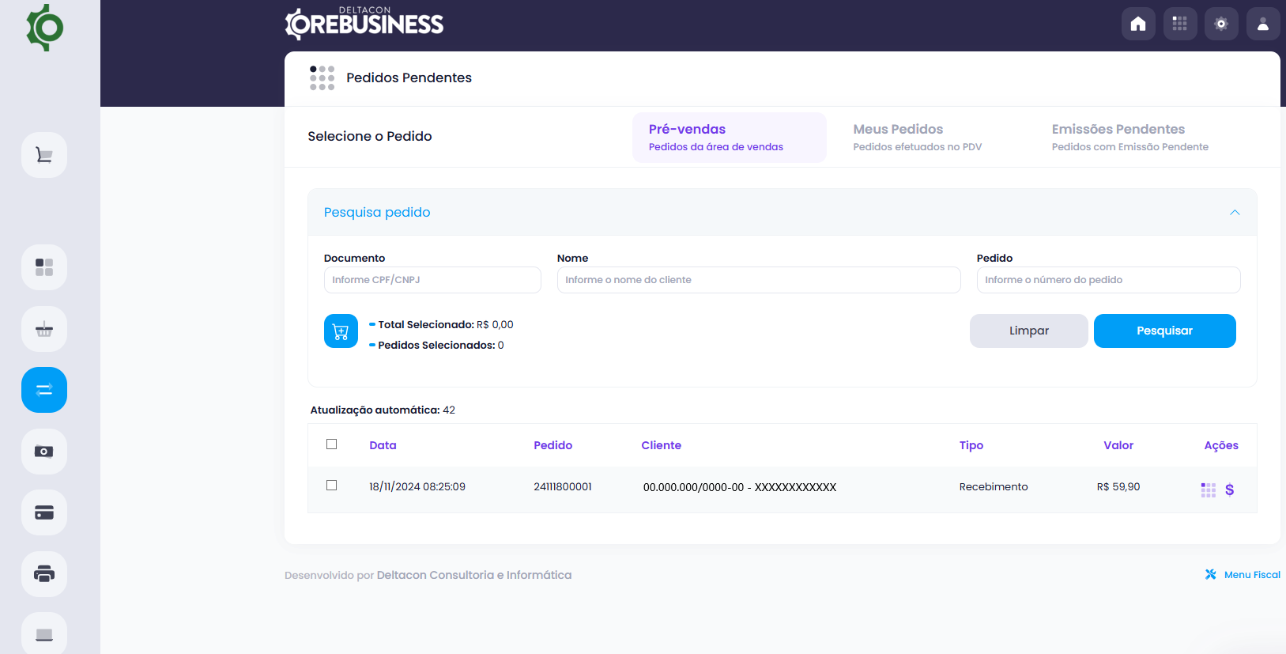The width and height of the screenshot is (1286, 654).
Task: Focus the Pedido number input field
Action: tap(1109, 280)
